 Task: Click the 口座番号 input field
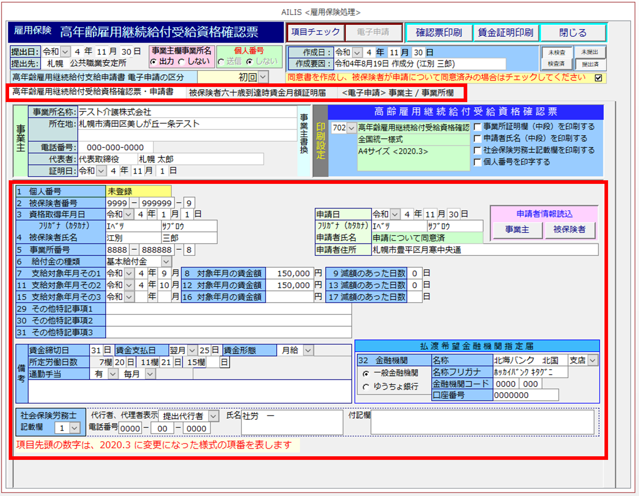point(525,396)
